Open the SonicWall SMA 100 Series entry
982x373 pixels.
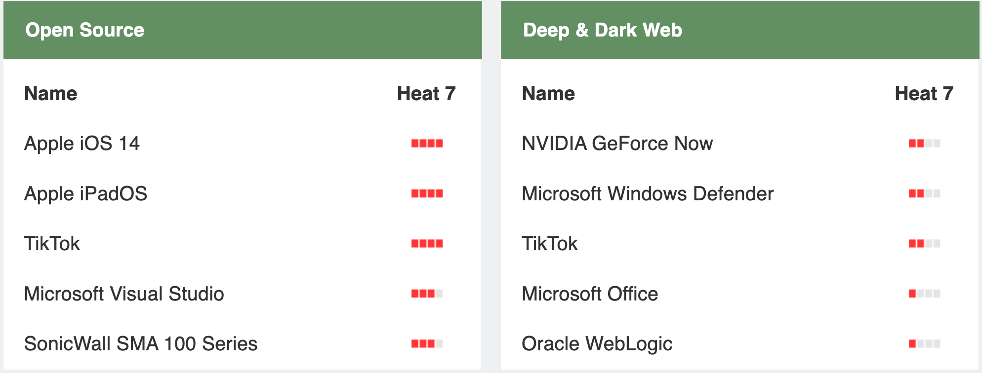point(141,344)
